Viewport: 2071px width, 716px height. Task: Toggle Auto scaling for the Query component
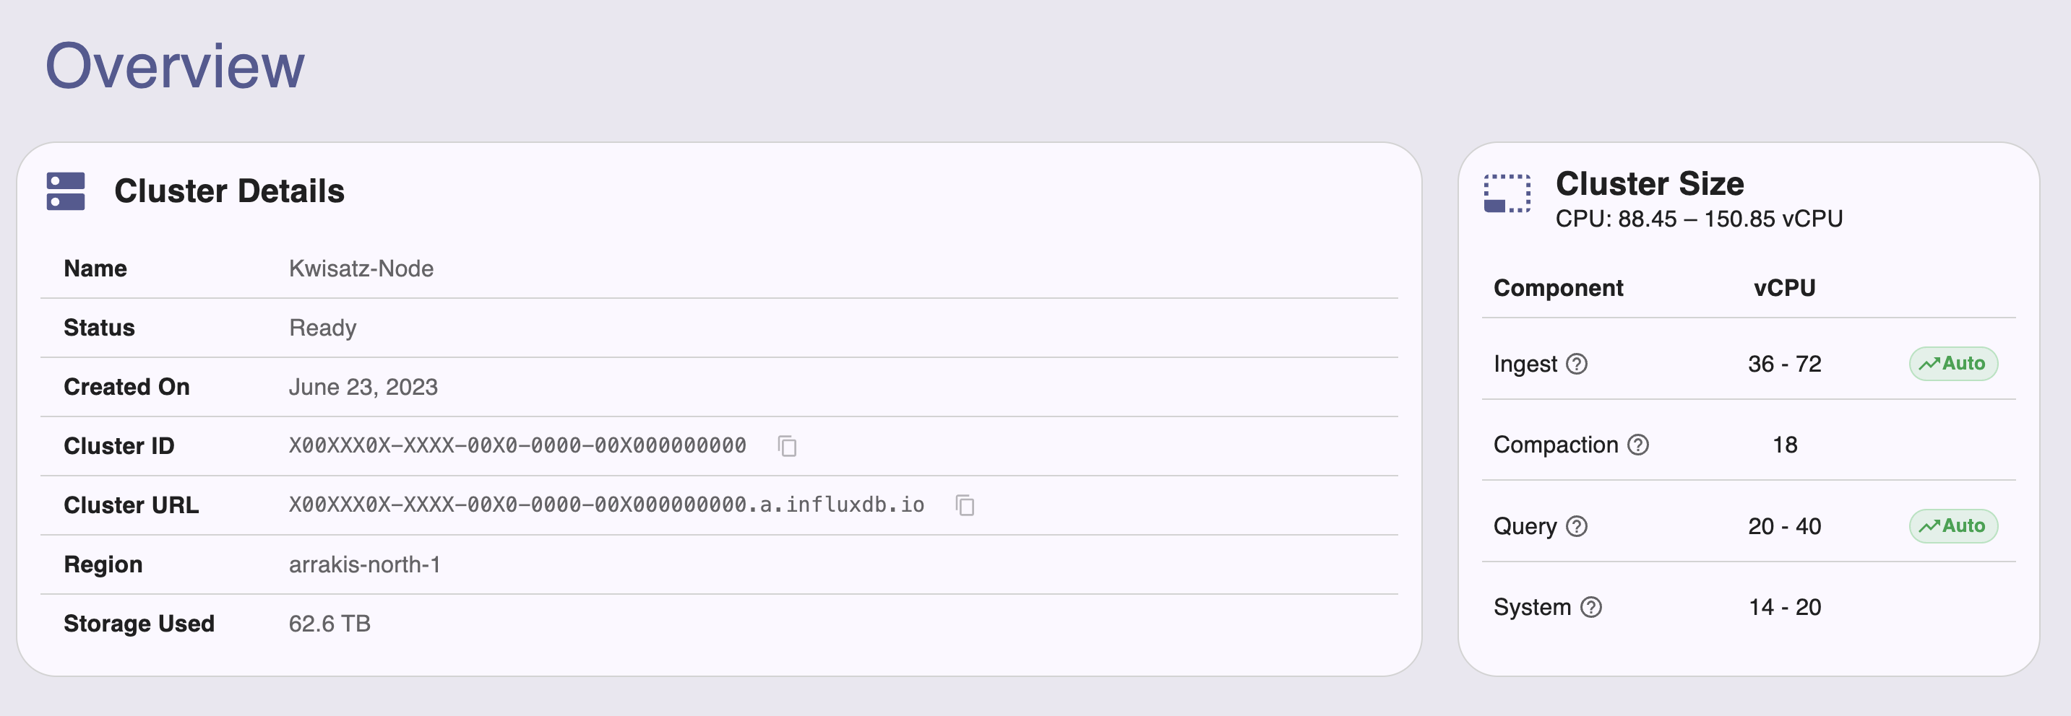[x=1954, y=525]
